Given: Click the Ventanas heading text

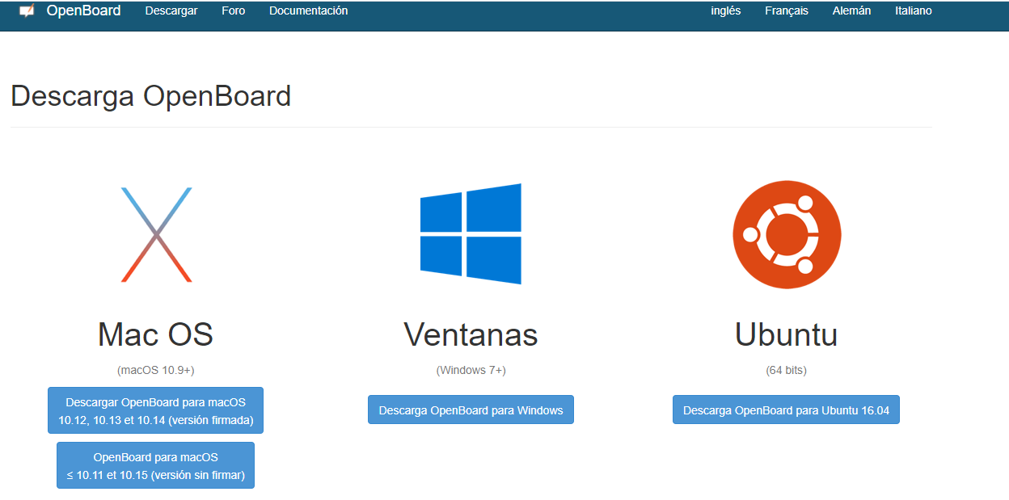Looking at the screenshot, I should point(471,334).
